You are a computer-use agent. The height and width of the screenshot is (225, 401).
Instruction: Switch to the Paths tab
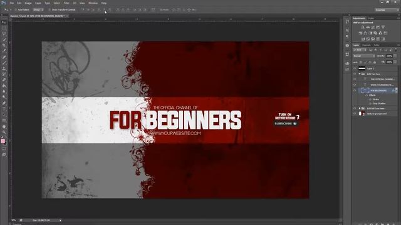[377, 45]
